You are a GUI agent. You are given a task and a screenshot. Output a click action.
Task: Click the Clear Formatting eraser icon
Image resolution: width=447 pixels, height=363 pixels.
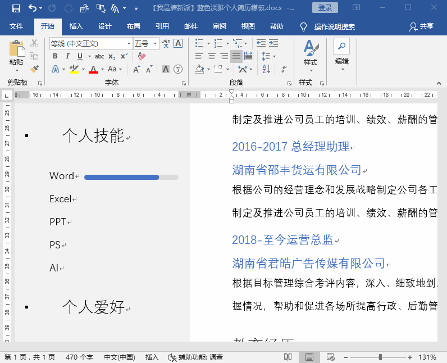pyautogui.click(x=142, y=56)
